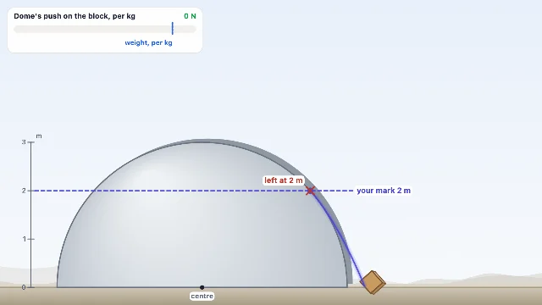Click the 'left at 2 m' label
Viewport: 542px width, 305px height.
(x=284, y=180)
